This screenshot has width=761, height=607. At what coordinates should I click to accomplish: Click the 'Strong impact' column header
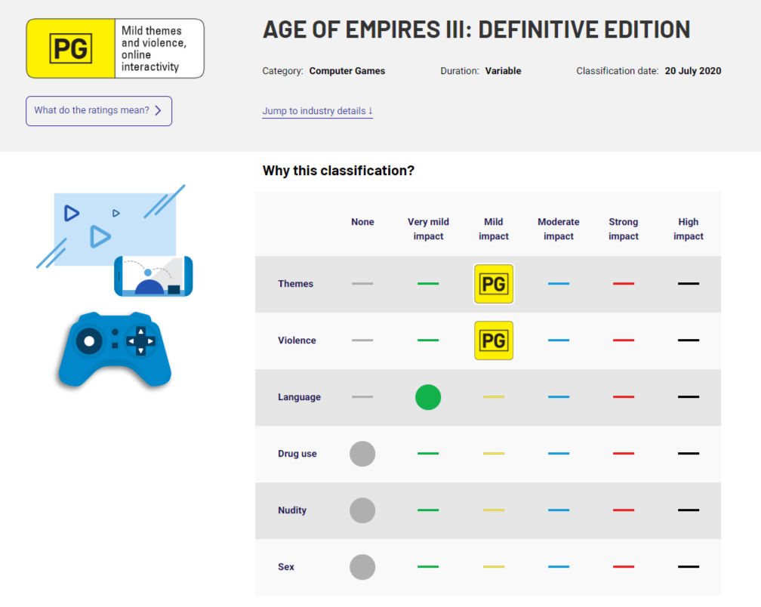pyautogui.click(x=624, y=229)
